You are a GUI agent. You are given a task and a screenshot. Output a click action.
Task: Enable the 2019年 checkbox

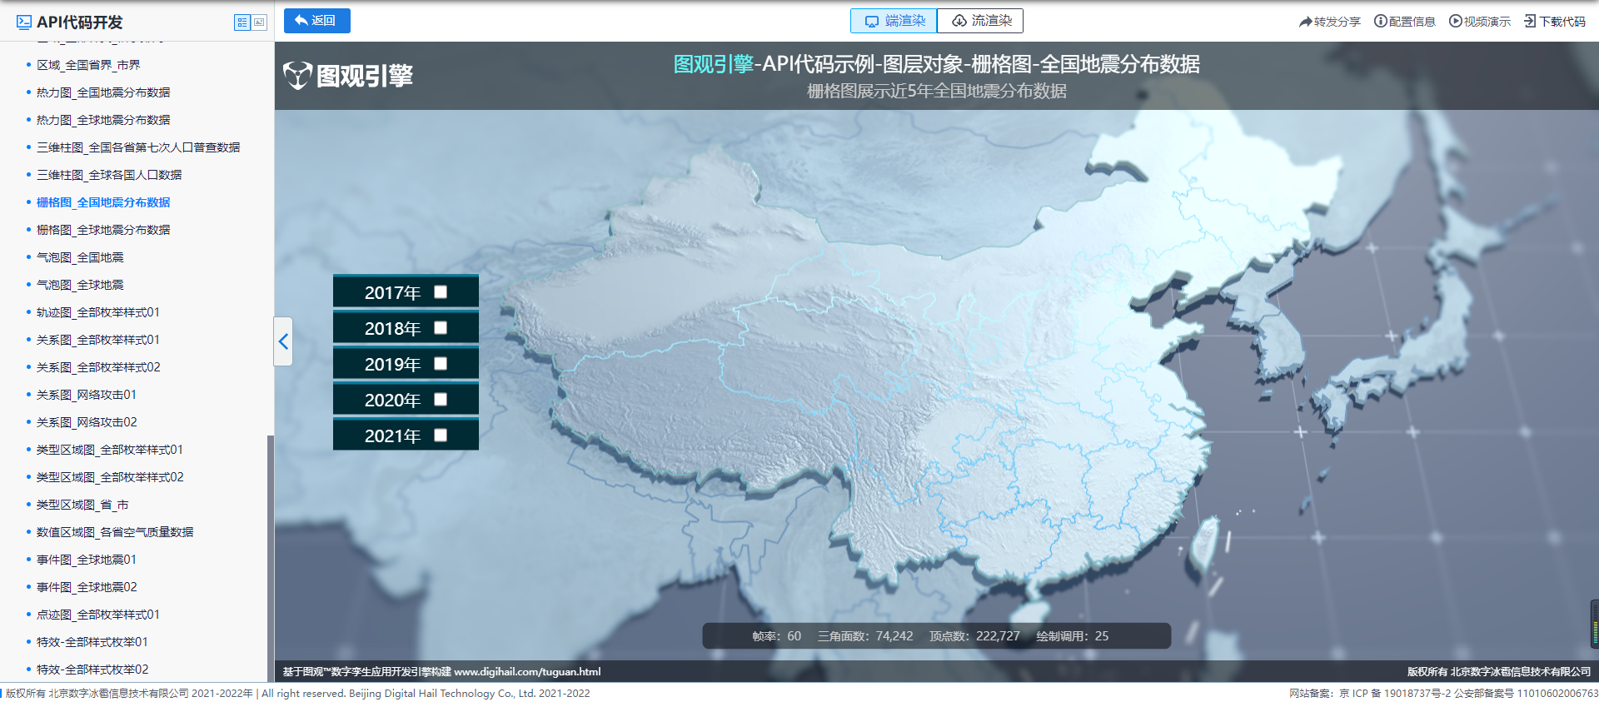pos(441,364)
